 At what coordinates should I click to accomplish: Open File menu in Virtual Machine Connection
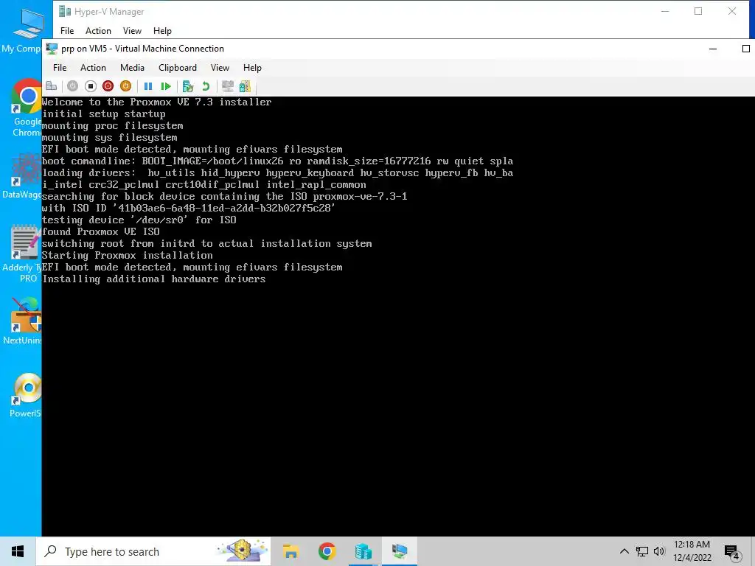point(60,67)
